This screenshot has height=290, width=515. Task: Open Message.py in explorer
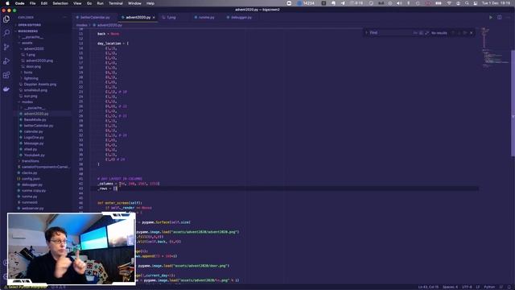click(x=34, y=143)
